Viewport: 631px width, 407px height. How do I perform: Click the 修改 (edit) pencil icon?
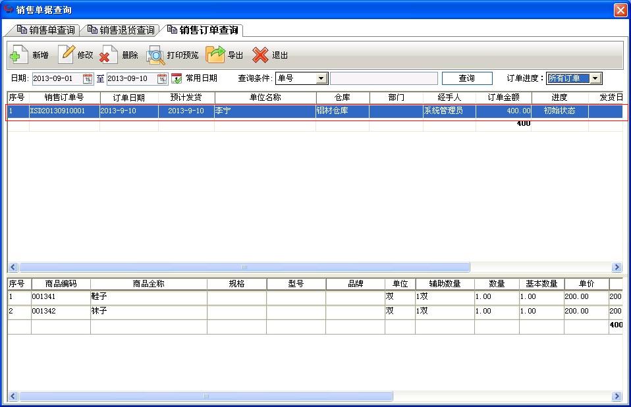point(67,54)
